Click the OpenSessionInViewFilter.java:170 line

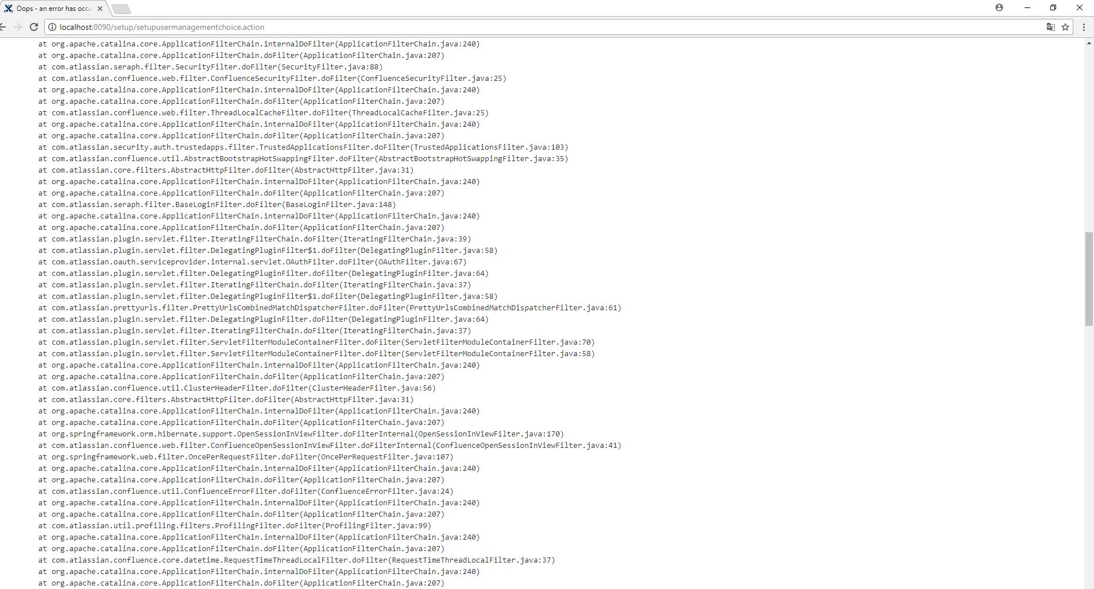pos(301,434)
